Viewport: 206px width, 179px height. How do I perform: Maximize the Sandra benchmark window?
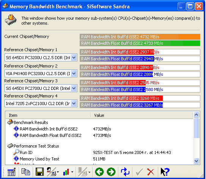pyautogui.click(x=190, y=6)
